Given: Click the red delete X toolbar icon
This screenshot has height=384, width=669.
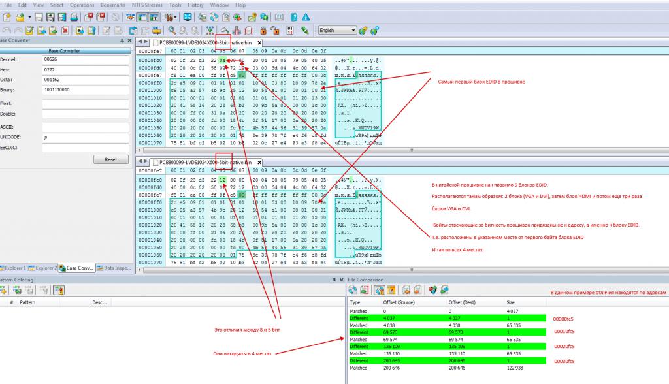Looking at the screenshot, I should click(65, 30).
